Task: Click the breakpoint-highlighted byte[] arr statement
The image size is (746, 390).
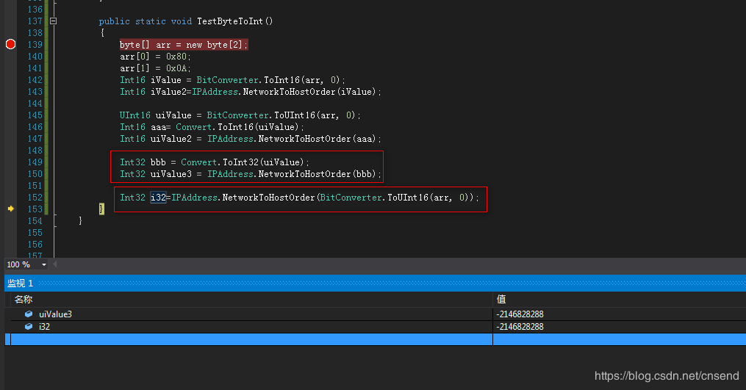Action: (184, 45)
